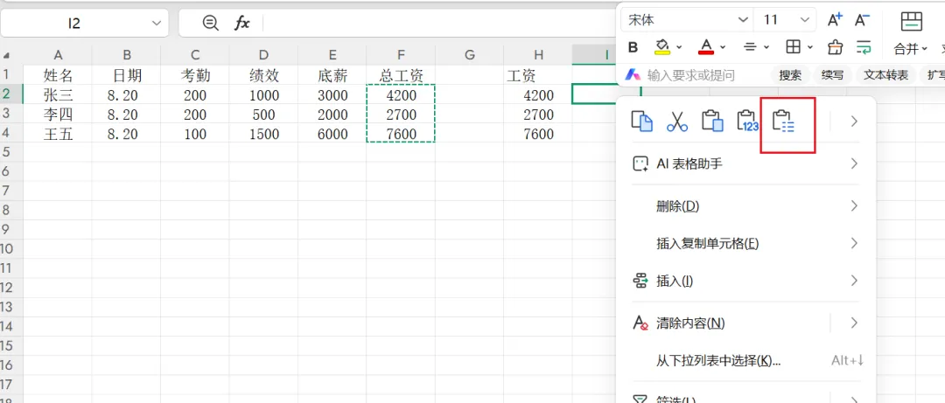Expand the 删除 submenu arrow
The image size is (945, 403).
tap(853, 206)
